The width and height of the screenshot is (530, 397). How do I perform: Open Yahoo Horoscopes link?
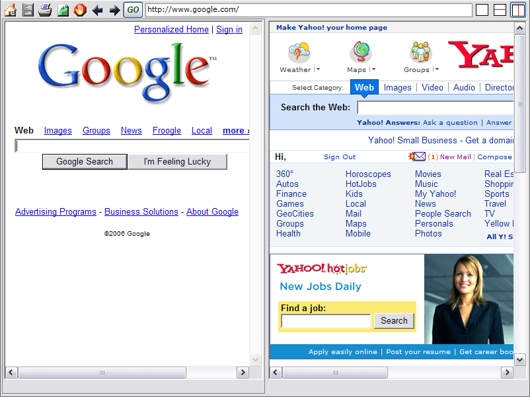[368, 174]
